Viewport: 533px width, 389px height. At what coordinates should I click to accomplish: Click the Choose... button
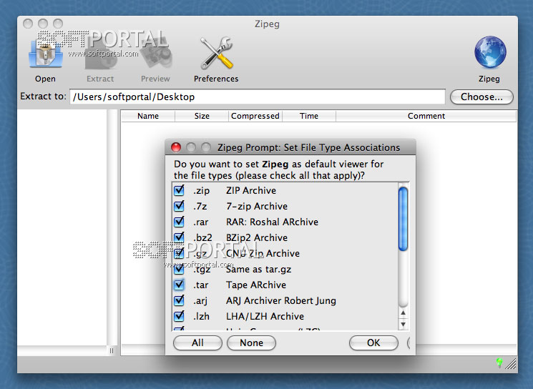point(481,97)
